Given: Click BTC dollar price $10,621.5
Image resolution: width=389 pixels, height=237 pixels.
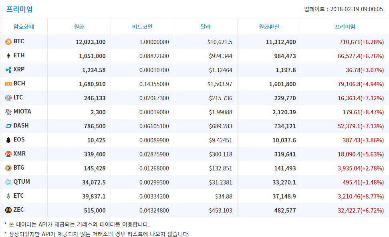Looking at the screenshot, I should coord(220,42).
